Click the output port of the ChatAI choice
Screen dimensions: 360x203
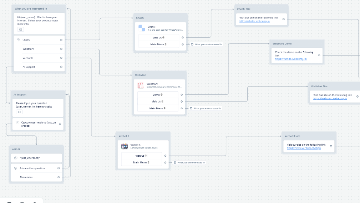point(61,40)
